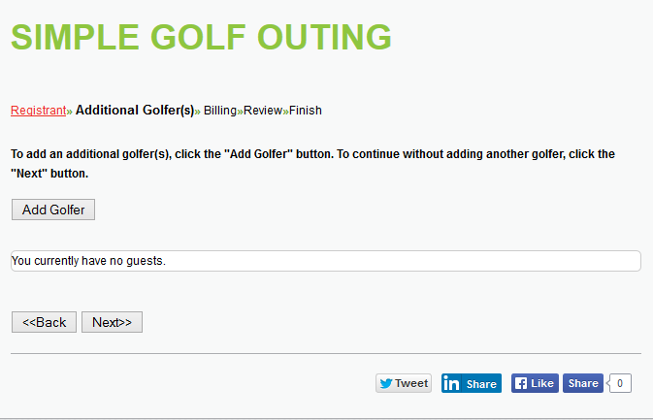Click the share count bubble showing 0

click(620, 383)
